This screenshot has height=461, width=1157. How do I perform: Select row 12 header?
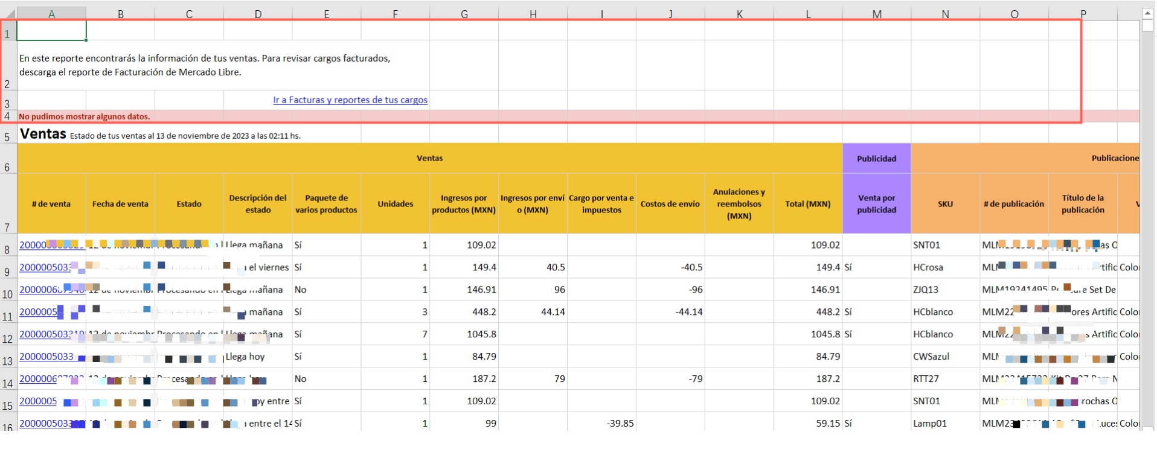click(8, 338)
